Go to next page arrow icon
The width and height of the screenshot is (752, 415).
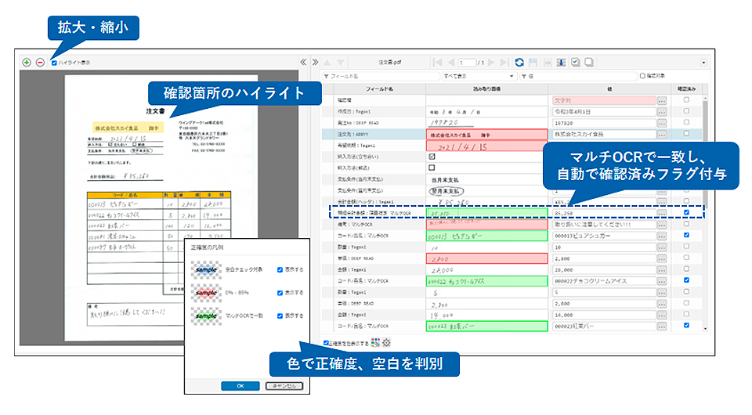(492, 62)
